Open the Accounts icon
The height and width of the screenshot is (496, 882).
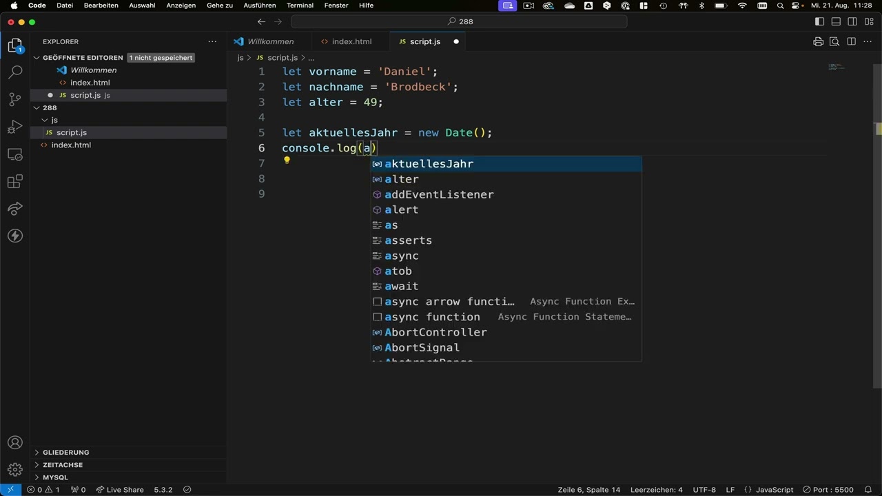pyautogui.click(x=15, y=443)
